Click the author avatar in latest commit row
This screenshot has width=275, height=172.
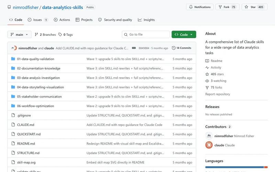14,48
